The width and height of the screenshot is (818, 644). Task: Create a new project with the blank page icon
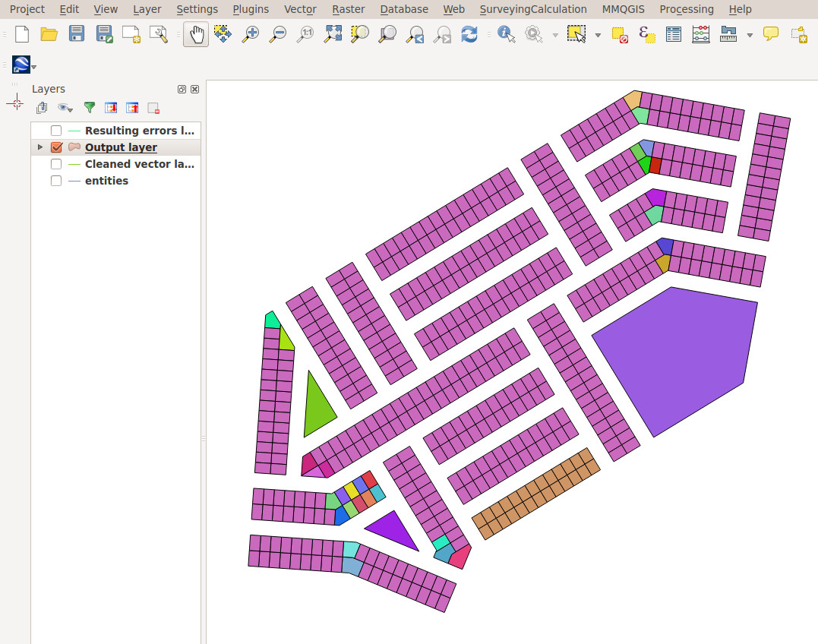click(x=22, y=34)
